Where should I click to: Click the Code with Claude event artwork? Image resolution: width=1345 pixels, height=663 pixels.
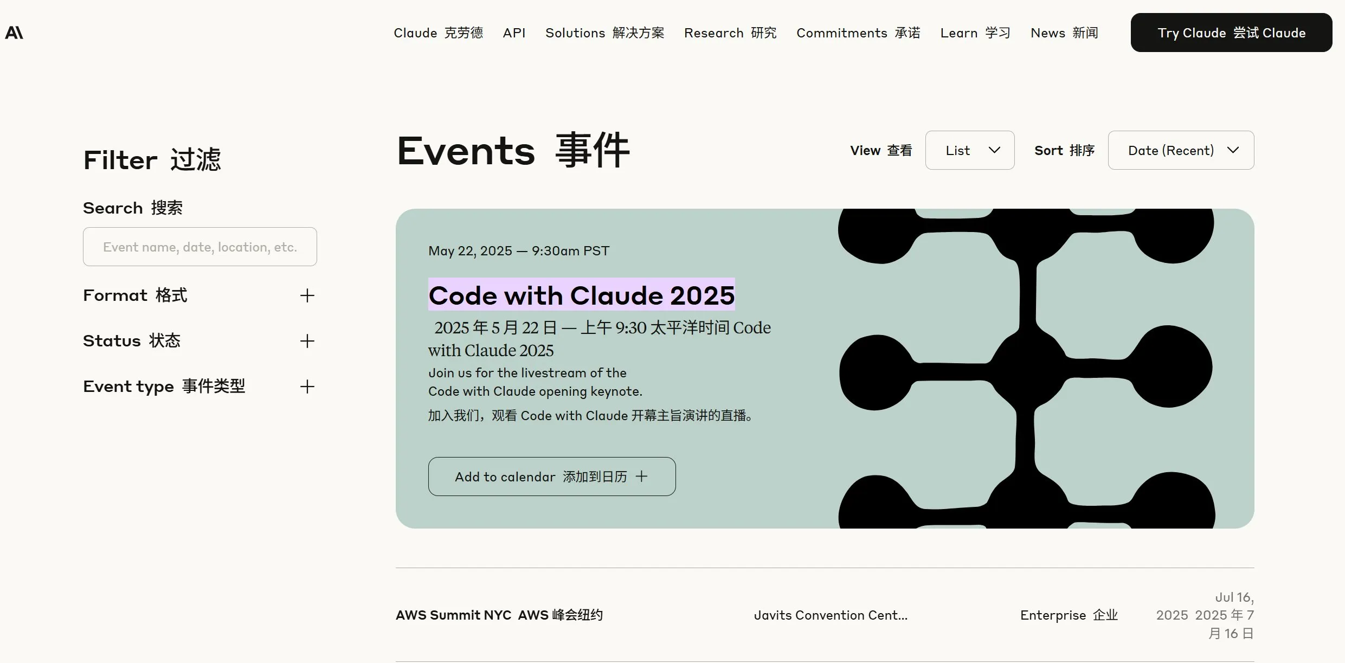click(1026, 369)
